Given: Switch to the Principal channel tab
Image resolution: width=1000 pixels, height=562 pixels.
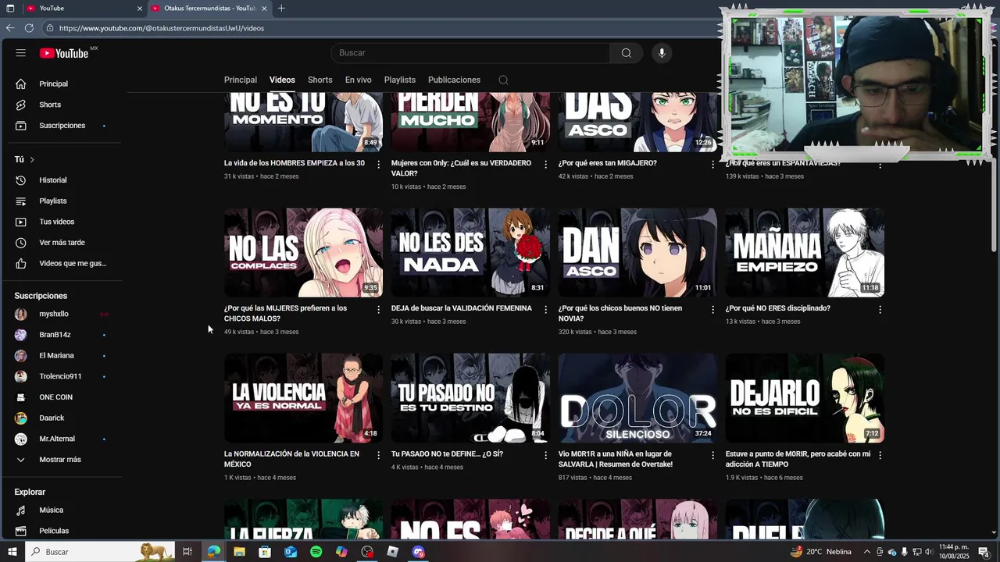Looking at the screenshot, I should 241,80.
